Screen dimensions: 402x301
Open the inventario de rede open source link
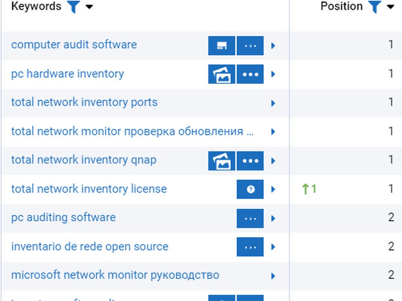point(90,246)
